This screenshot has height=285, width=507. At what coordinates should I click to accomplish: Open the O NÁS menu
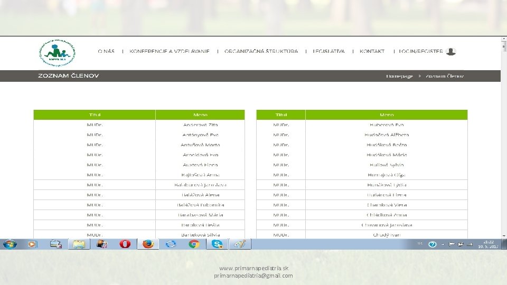tap(106, 51)
